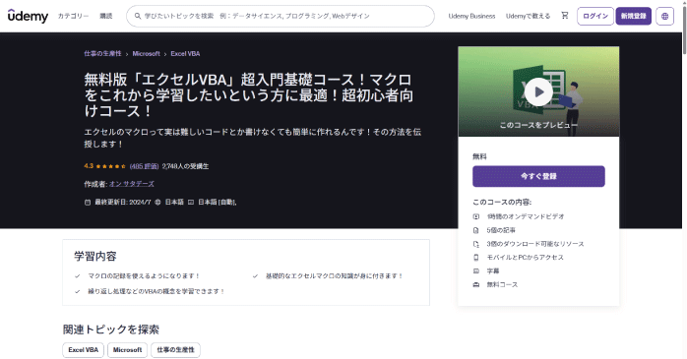Click the 無料 price label

click(479, 156)
